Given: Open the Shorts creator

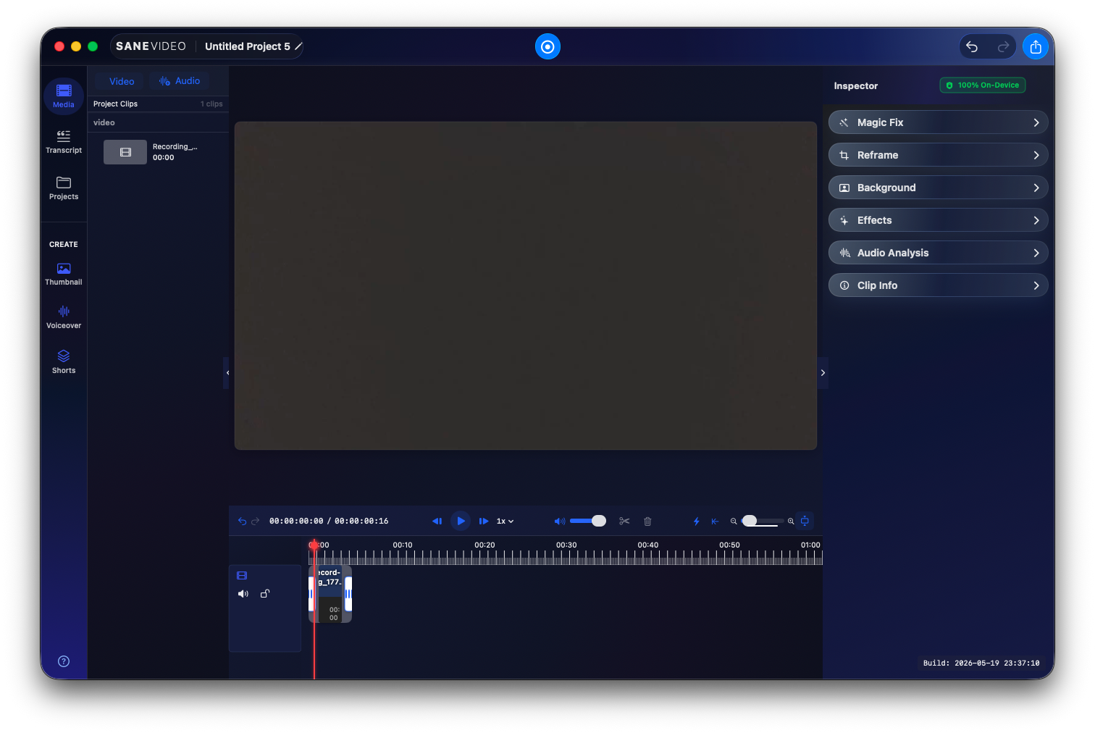Looking at the screenshot, I should [x=64, y=361].
